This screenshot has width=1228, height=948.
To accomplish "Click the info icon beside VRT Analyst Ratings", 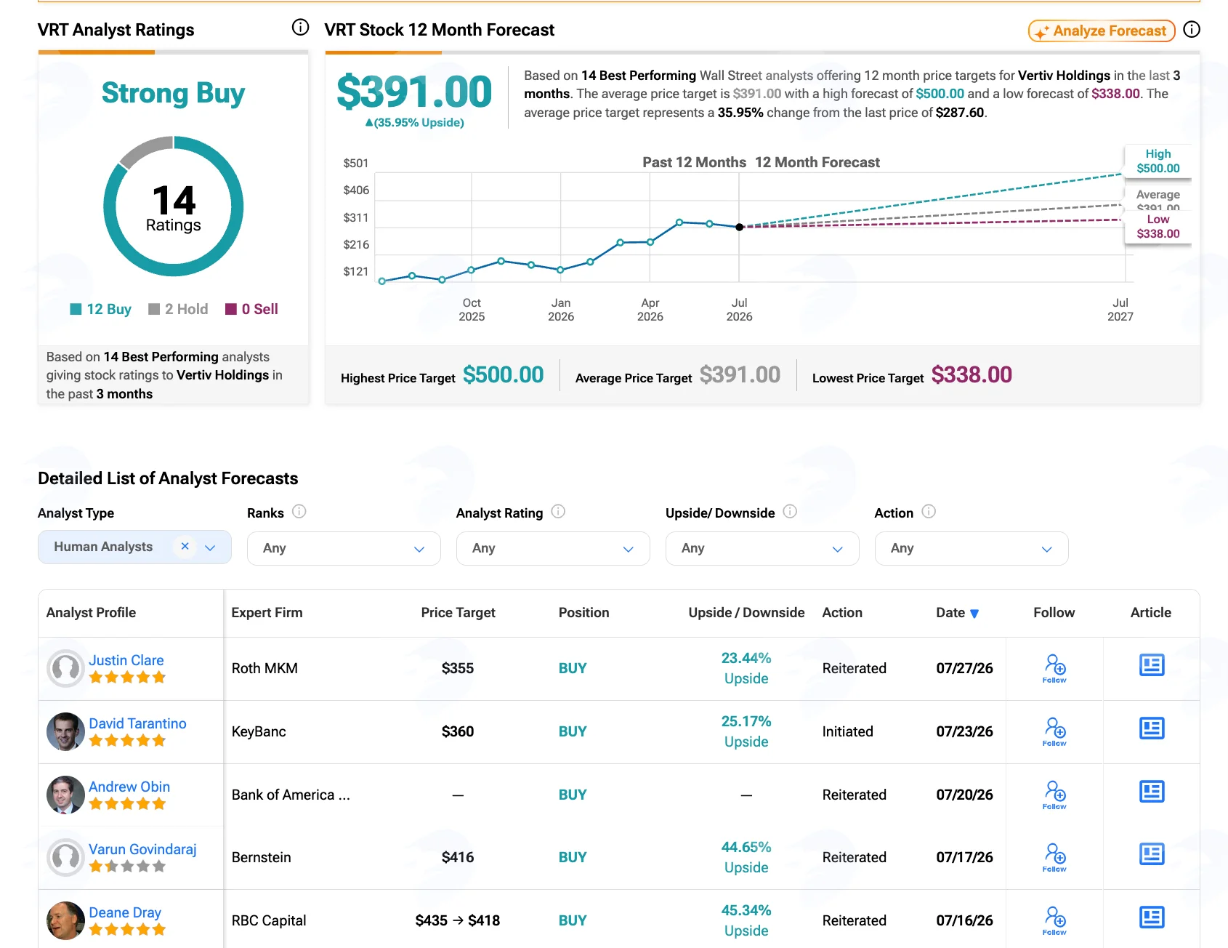I will 300,28.
